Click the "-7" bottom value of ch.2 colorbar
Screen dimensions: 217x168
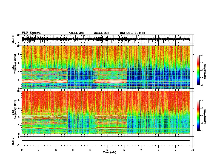pyautogui.click(x=202, y=130)
